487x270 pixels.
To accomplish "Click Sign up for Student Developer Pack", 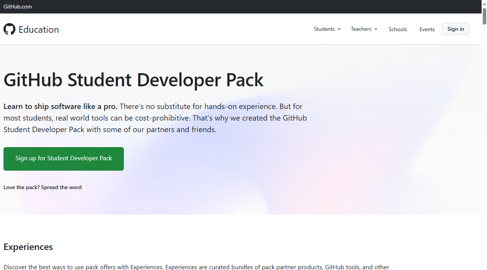I will [x=64, y=159].
